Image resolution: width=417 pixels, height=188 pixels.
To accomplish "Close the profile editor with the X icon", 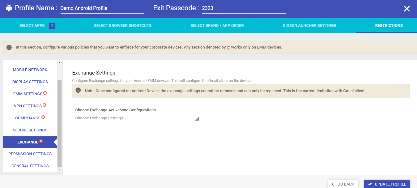I will [x=407, y=9].
